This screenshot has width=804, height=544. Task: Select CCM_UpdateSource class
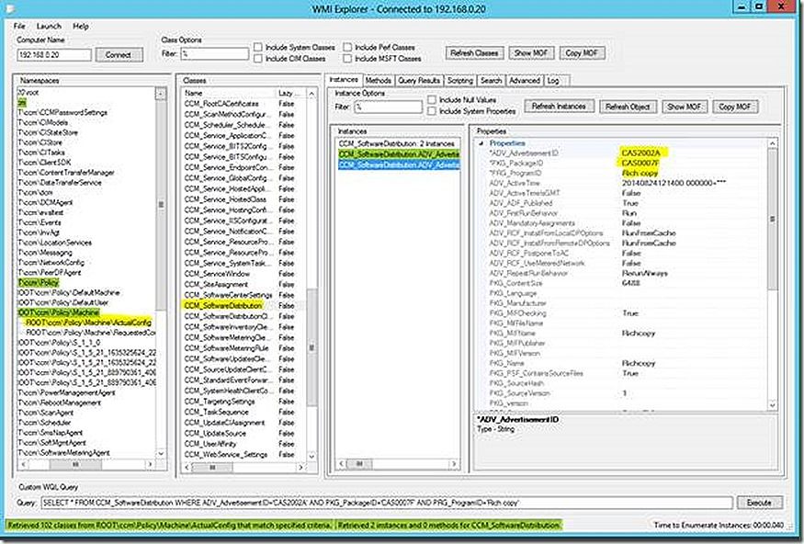[215, 433]
